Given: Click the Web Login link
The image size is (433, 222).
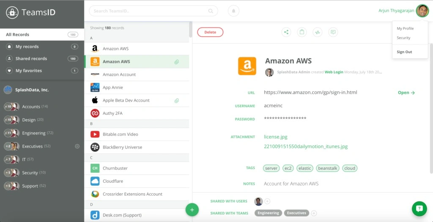Looking at the screenshot, I should [334, 72].
